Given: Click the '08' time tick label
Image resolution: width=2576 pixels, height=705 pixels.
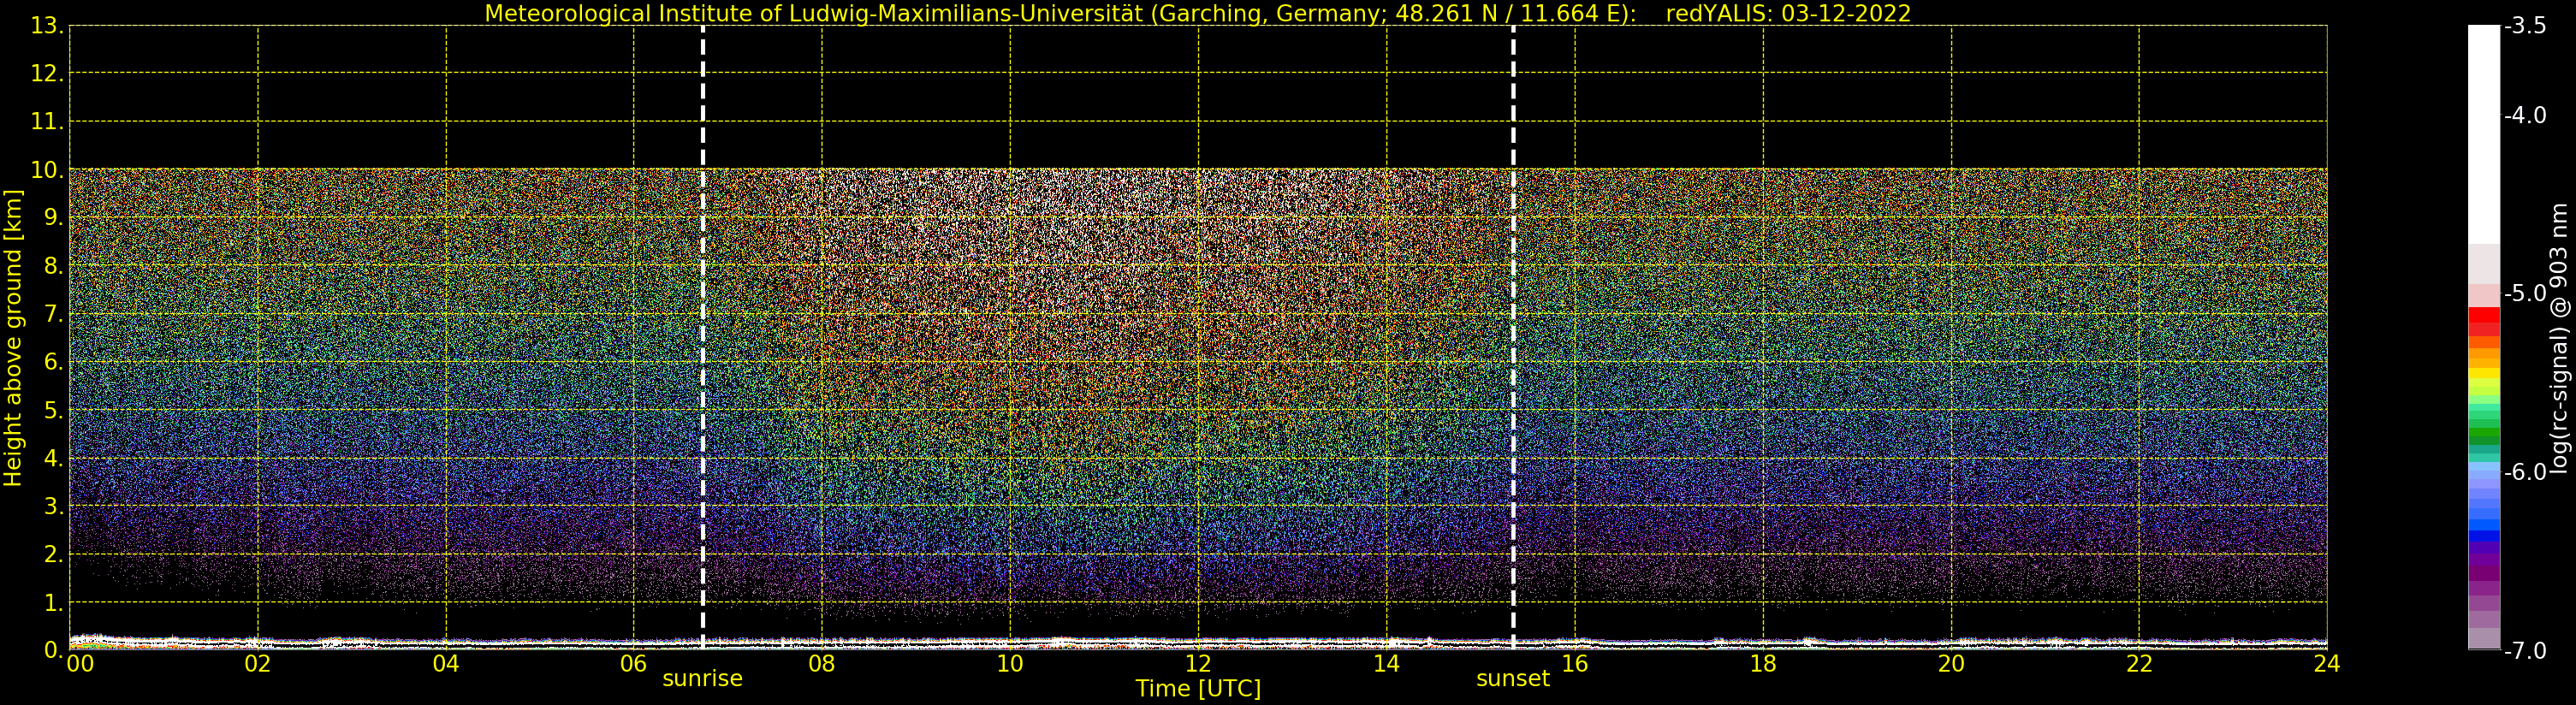Looking at the screenshot, I should tap(822, 664).
